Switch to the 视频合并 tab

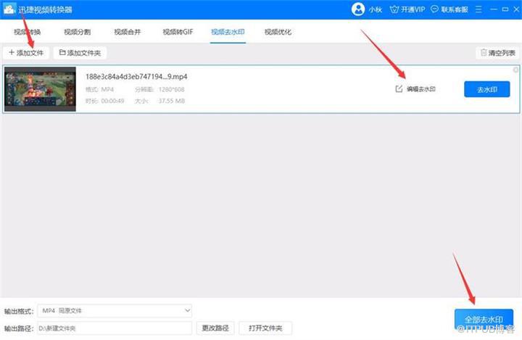(x=127, y=32)
